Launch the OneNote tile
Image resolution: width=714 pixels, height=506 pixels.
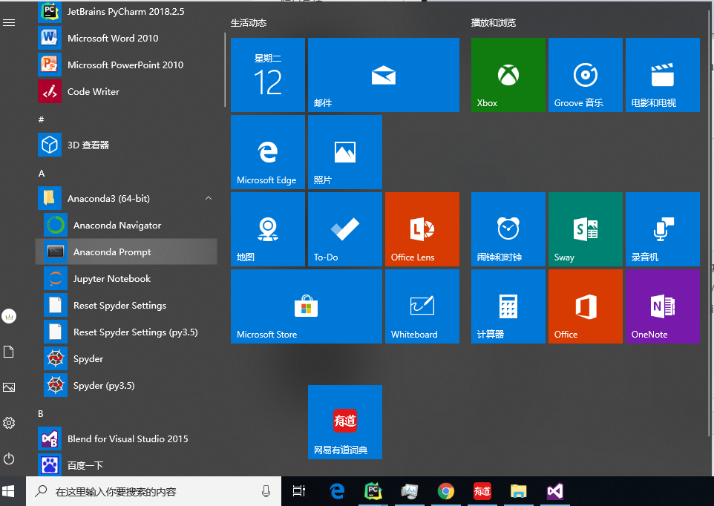tap(662, 306)
